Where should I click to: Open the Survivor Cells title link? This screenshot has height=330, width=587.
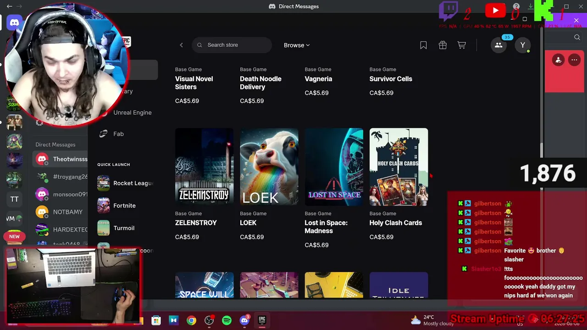391,79
